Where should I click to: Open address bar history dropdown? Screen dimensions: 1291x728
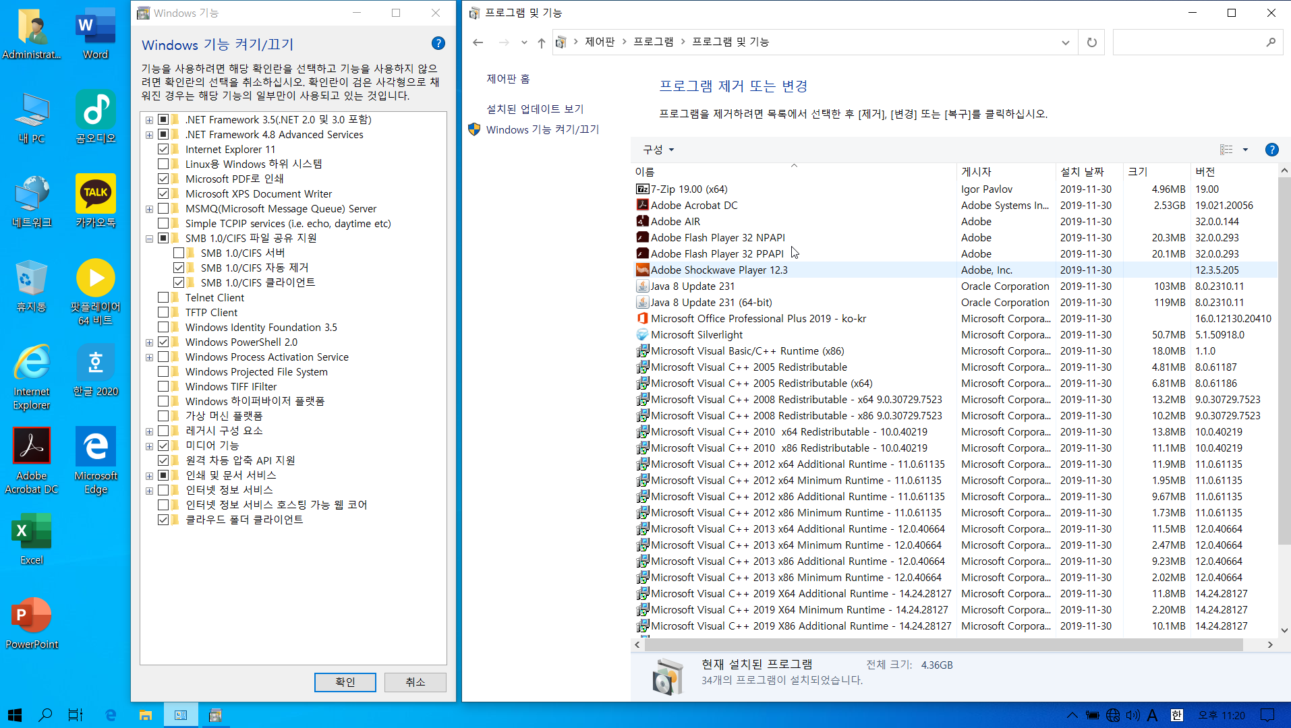[x=1066, y=42]
